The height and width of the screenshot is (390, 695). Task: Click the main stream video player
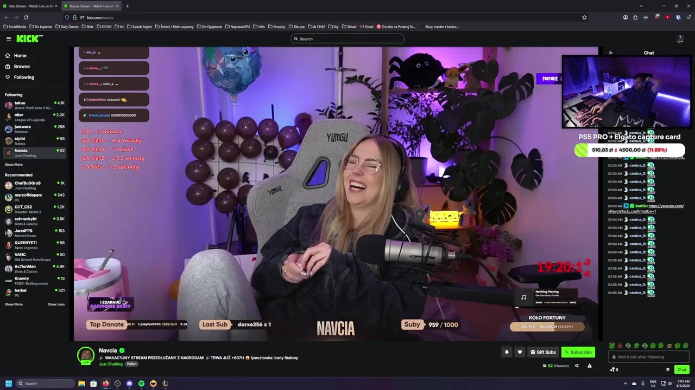coord(336,193)
